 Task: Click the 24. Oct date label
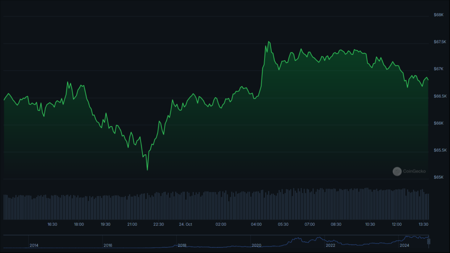pos(185,224)
